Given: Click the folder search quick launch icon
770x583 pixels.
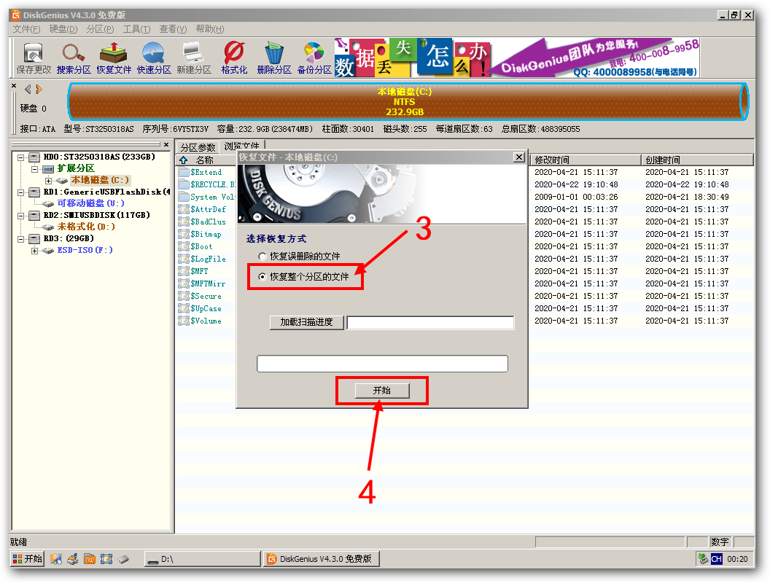Looking at the screenshot, I should 90,559.
